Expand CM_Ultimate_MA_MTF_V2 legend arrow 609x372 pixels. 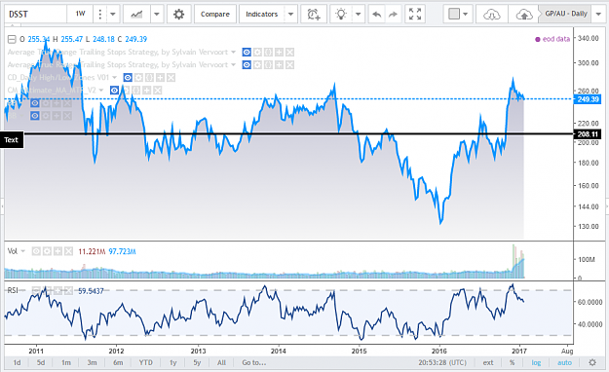point(101,91)
